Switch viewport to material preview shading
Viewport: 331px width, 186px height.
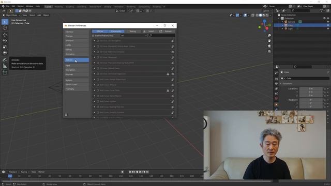(x=264, y=15)
